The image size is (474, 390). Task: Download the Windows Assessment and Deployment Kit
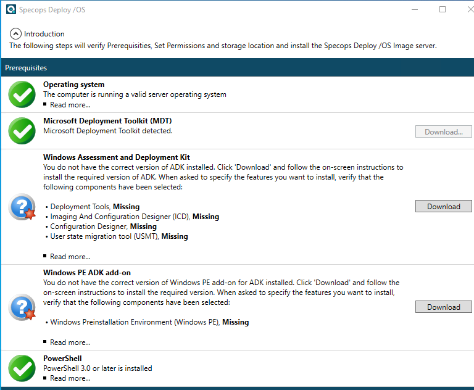click(x=444, y=206)
